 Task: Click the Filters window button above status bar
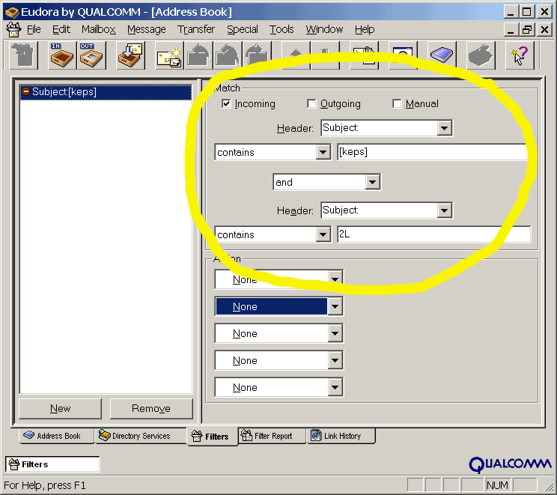click(52, 464)
